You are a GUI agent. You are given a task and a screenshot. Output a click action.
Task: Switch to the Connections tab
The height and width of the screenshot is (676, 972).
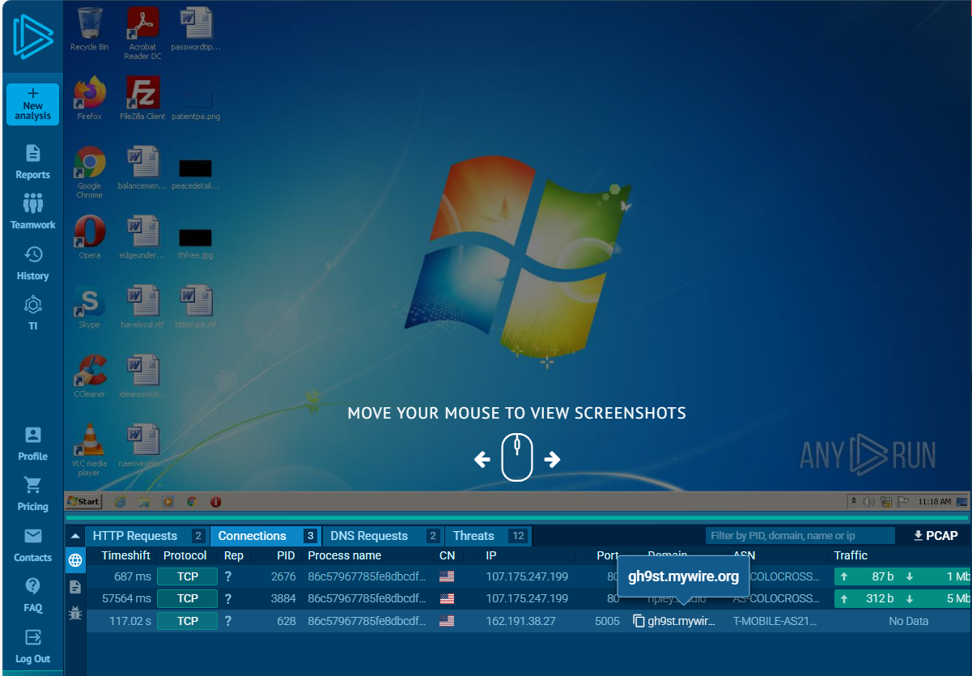266,536
